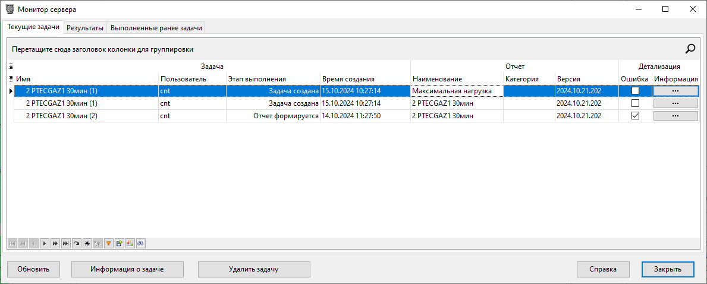The height and width of the screenshot is (284, 707).
Task: Click selected row indicator arrow
Action: (11, 91)
